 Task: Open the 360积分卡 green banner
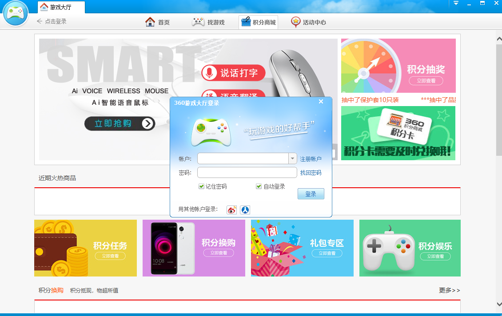[398, 133]
